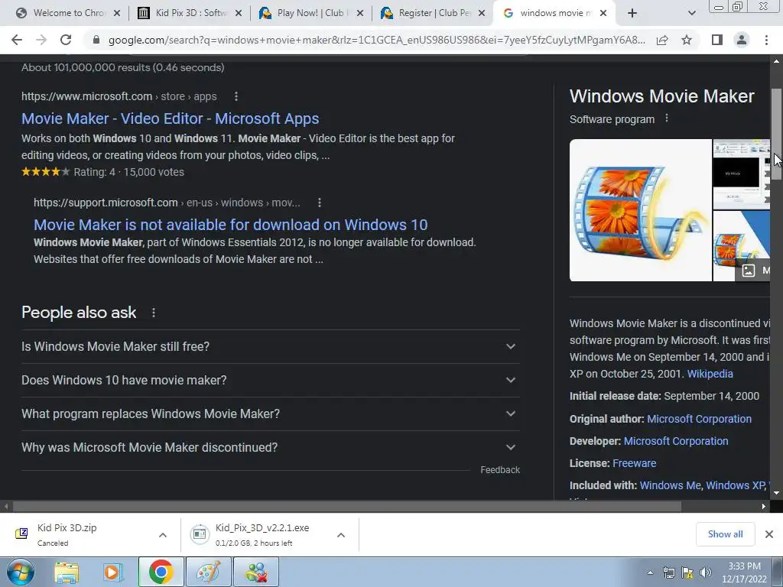The width and height of the screenshot is (783, 587).
Task: Open the Freeware license link
Action: [634, 463]
